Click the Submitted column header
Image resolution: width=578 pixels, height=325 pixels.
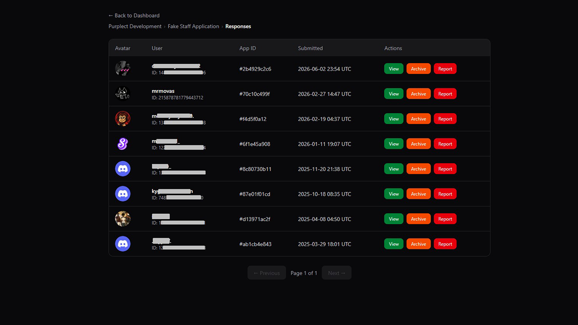click(x=310, y=48)
